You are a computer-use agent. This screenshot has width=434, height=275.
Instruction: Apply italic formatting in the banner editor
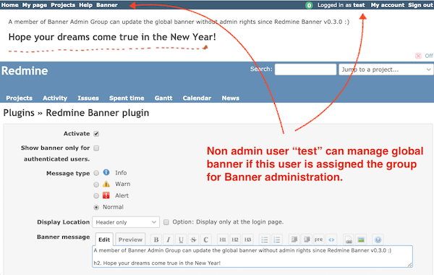pos(169,240)
